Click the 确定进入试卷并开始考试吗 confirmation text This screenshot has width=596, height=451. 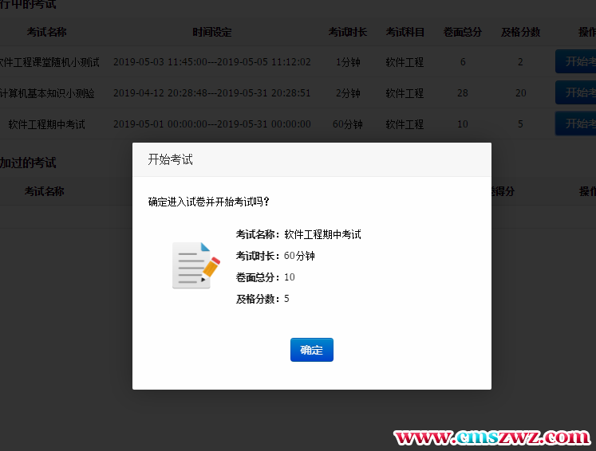click(209, 202)
